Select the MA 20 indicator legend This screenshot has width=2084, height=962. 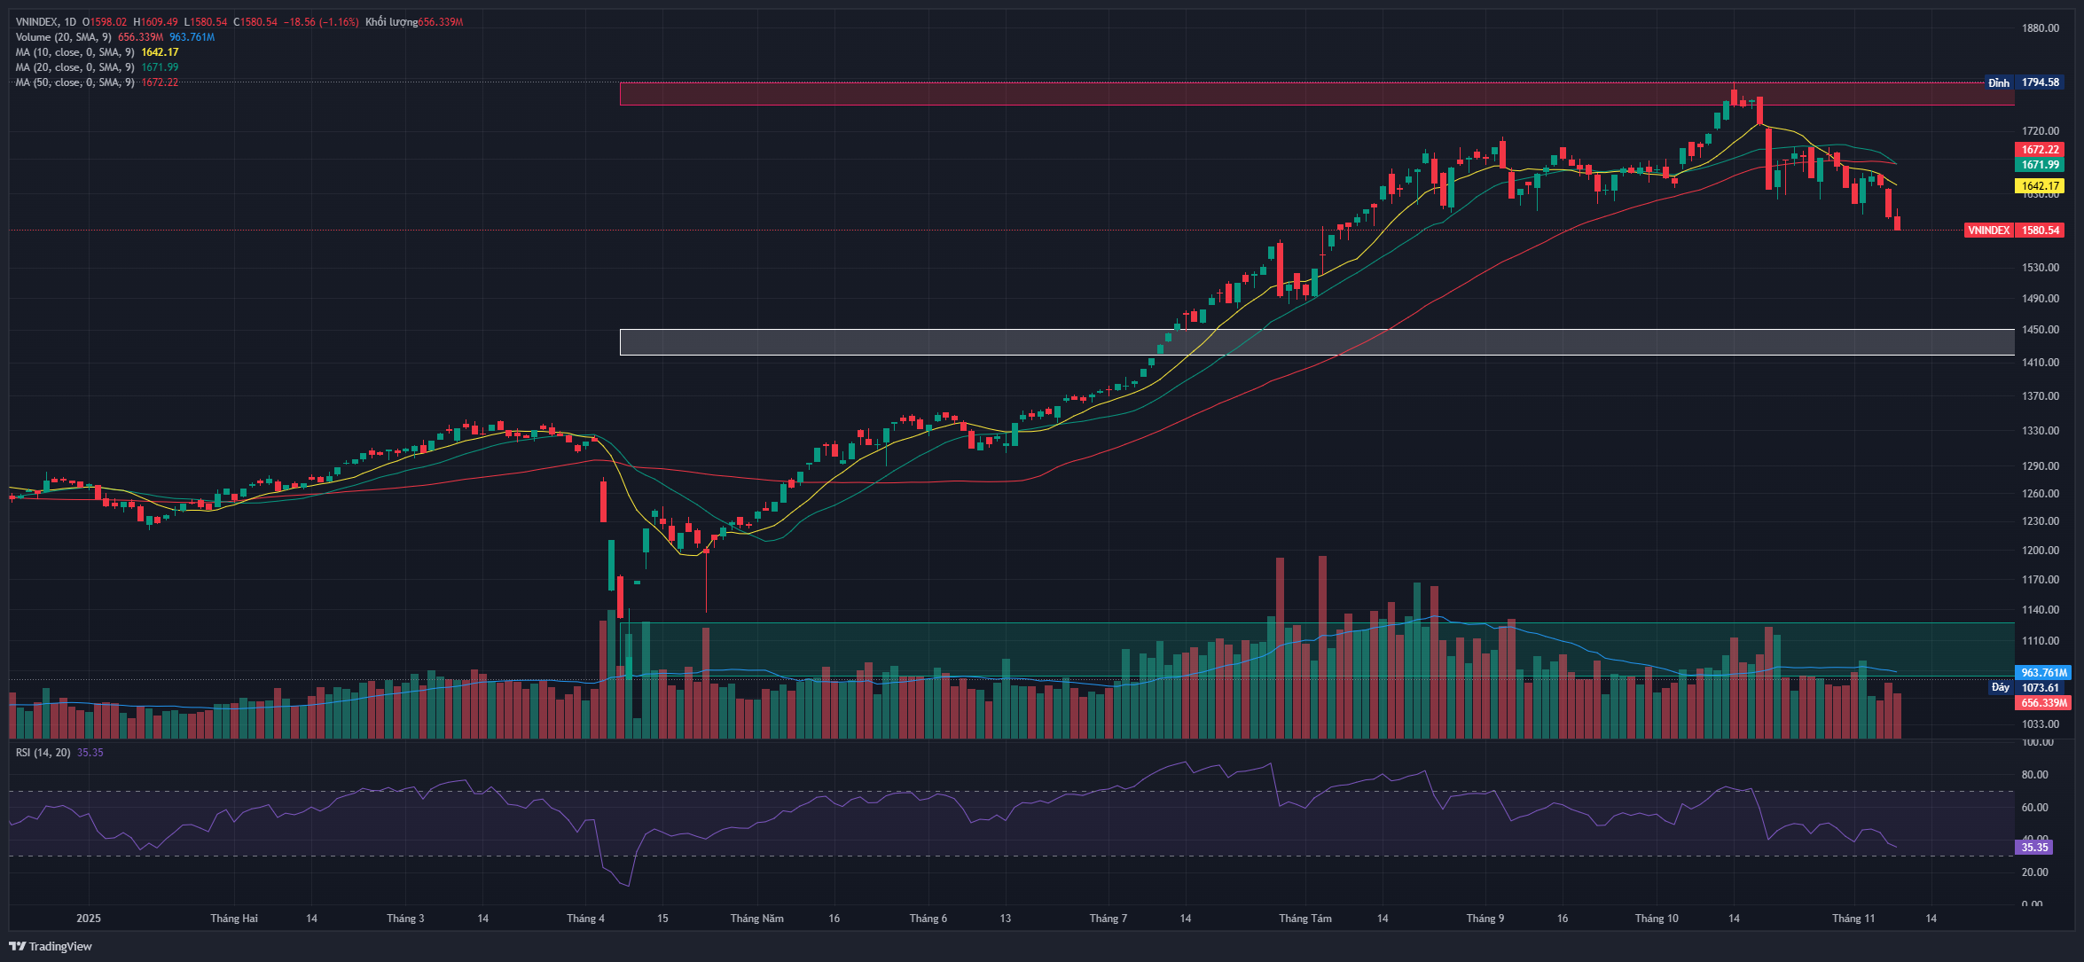74,67
